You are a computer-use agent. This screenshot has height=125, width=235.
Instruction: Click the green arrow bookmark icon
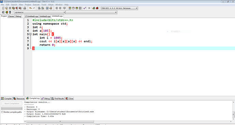[x=6, y=12]
